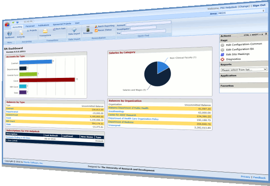
Task: Click the blue save quick-access icon
Action: point(18,22)
